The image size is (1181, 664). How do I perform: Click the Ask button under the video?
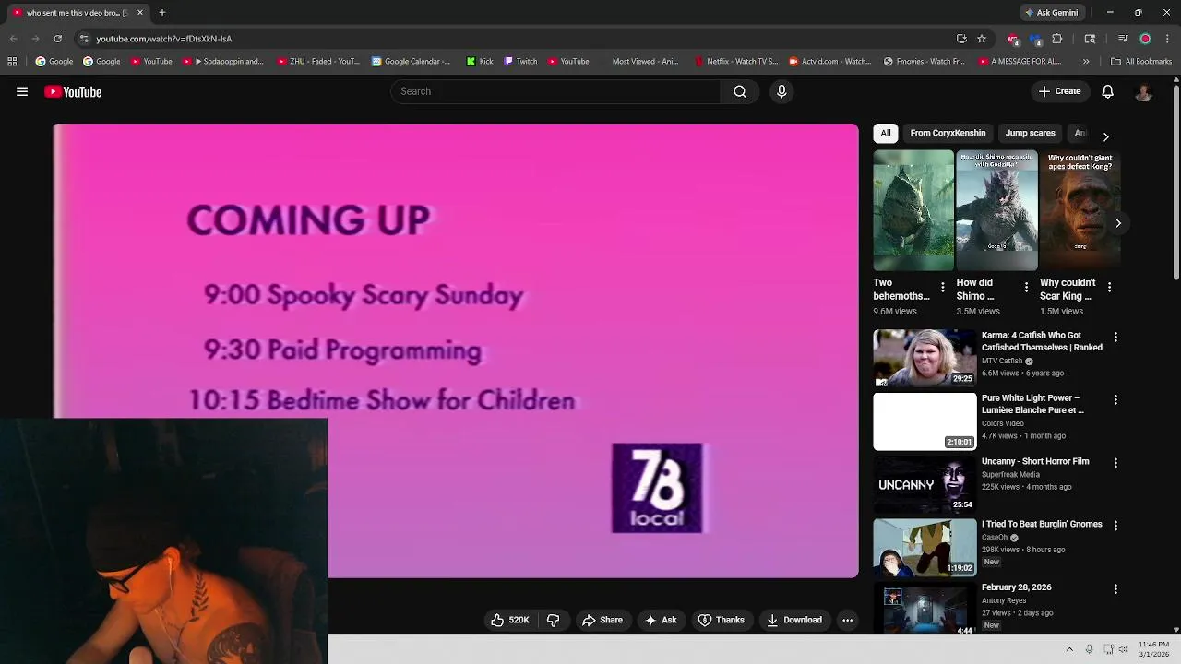coord(661,620)
